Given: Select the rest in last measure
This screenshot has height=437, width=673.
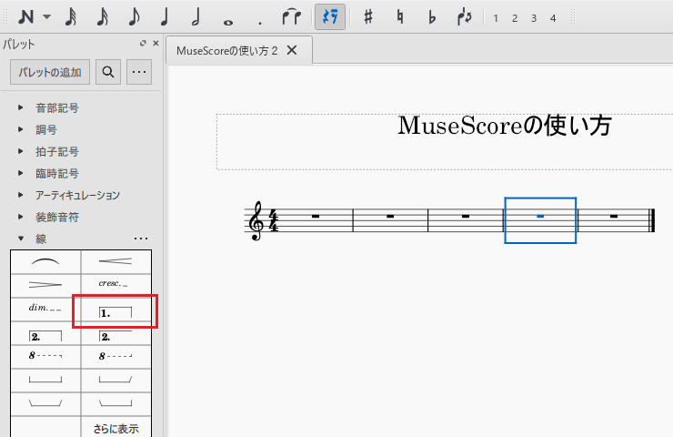Looking at the screenshot, I should [614, 216].
